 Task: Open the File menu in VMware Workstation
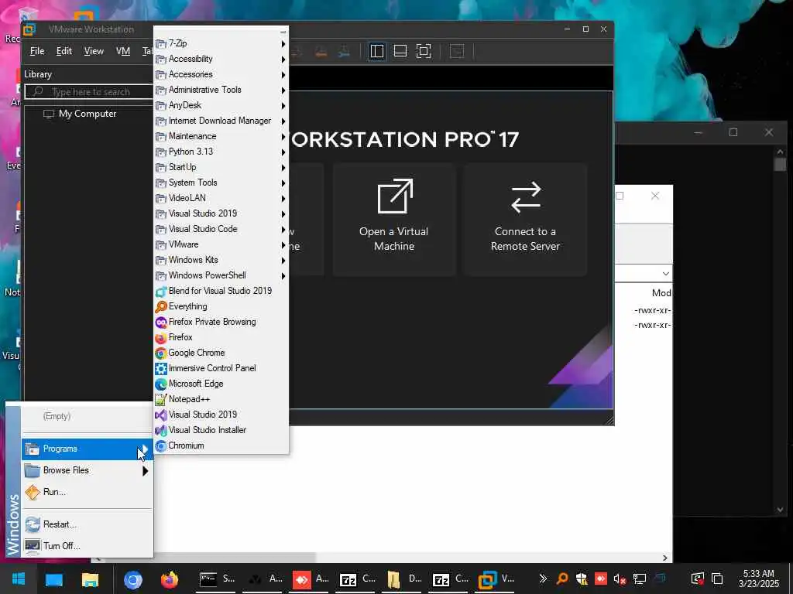[37, 51]
